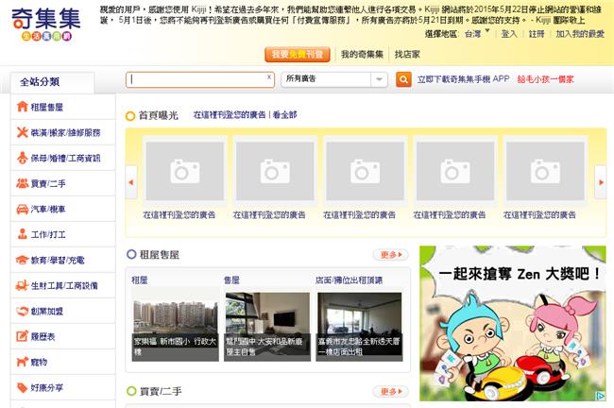The height and width of the screenshot is (408, 614).
Task: Open the 嘉義市友忠路 storefront listing photo
Action: pyautogui.click(x=359, y=327)
